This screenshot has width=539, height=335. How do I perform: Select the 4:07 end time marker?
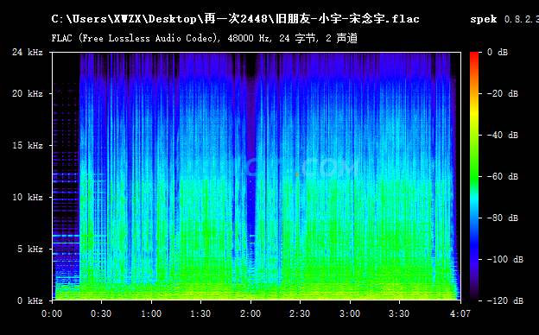pos(460,313)
